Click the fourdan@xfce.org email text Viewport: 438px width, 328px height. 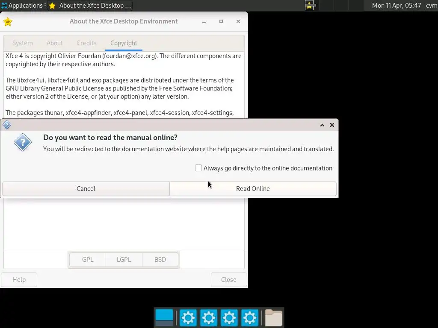tap(129, 56)
